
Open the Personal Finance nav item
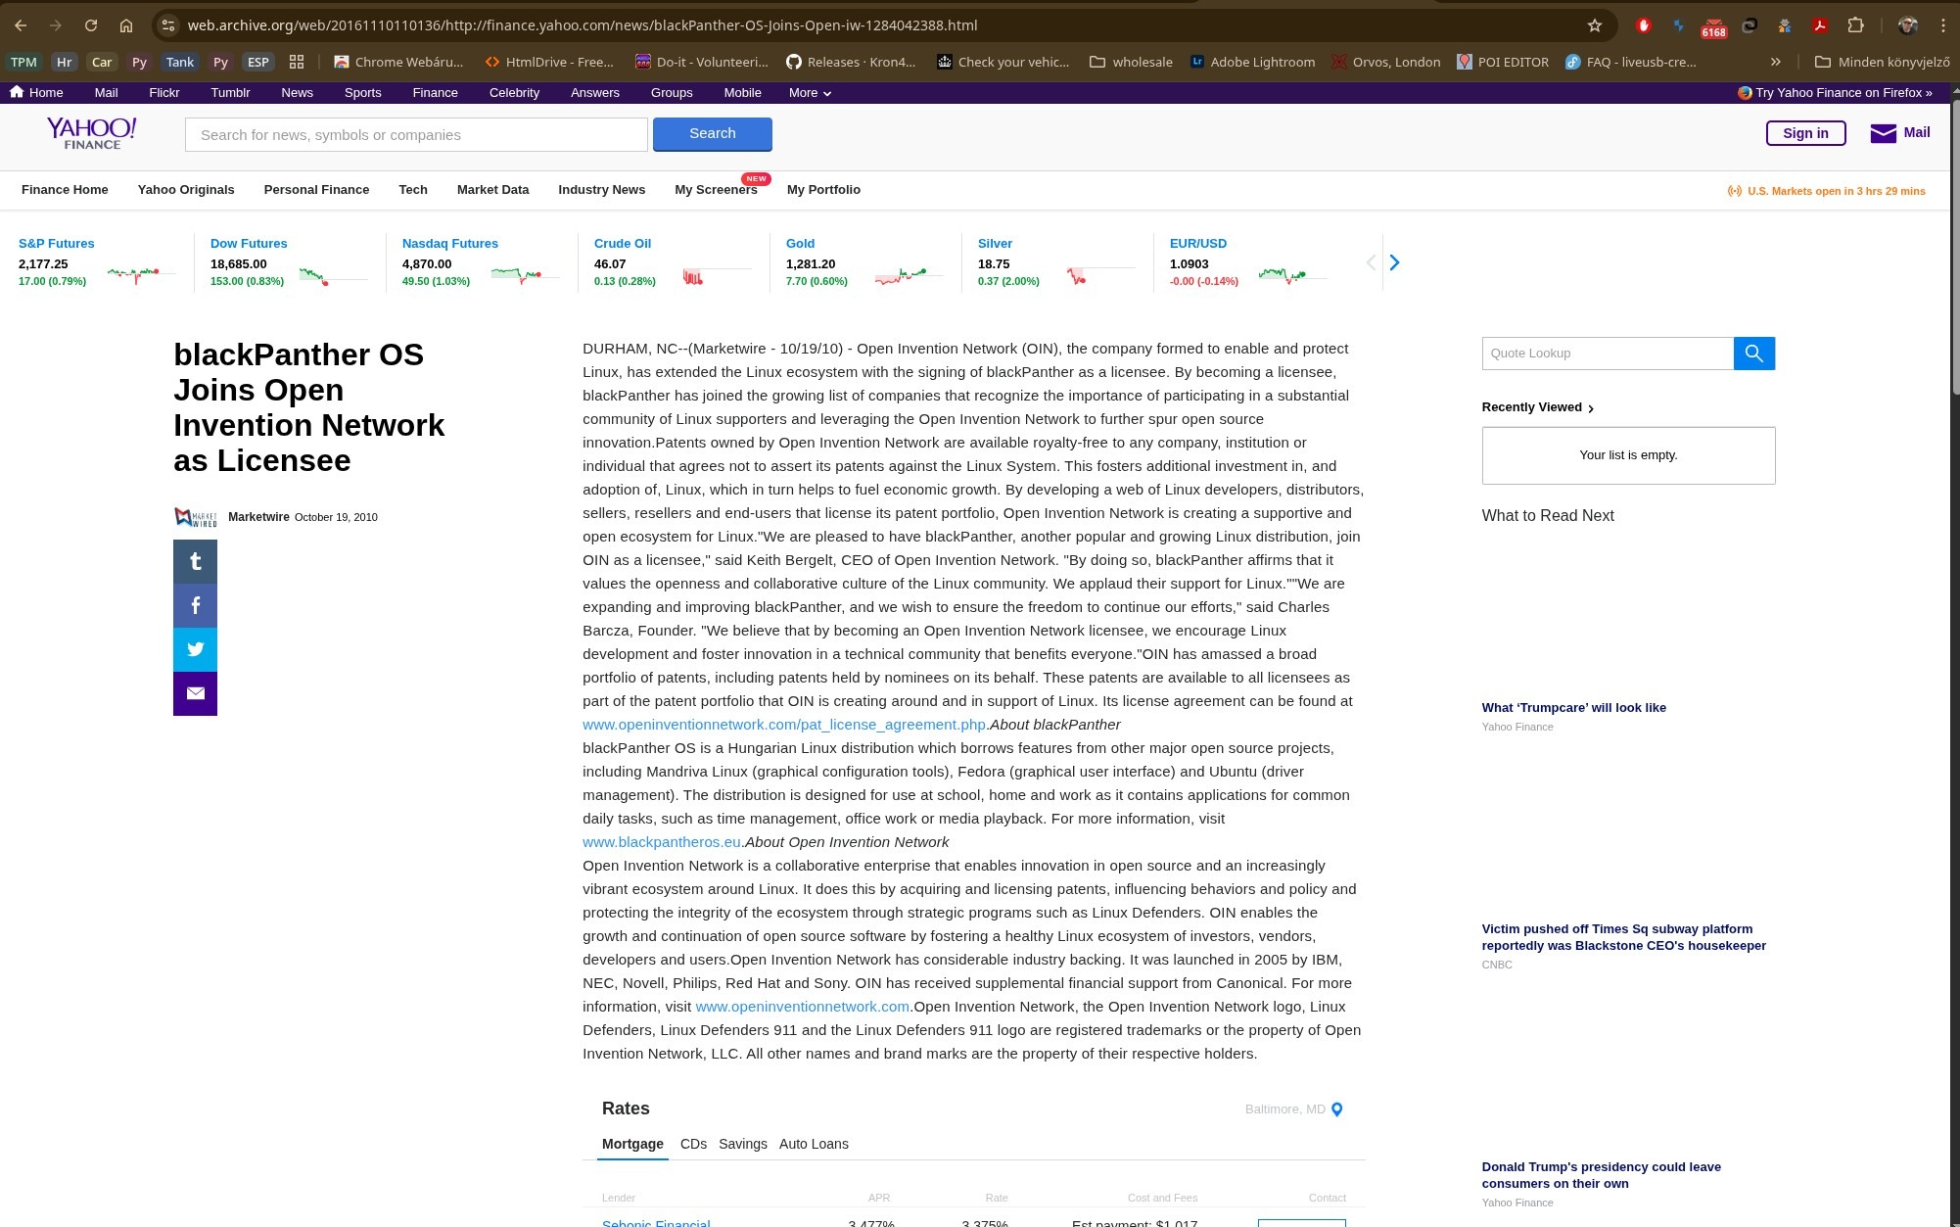(316, 190)
